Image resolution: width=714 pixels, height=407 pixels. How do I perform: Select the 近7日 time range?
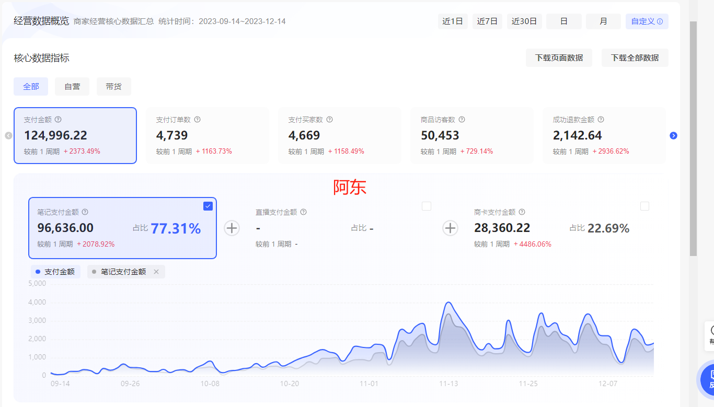487,21
